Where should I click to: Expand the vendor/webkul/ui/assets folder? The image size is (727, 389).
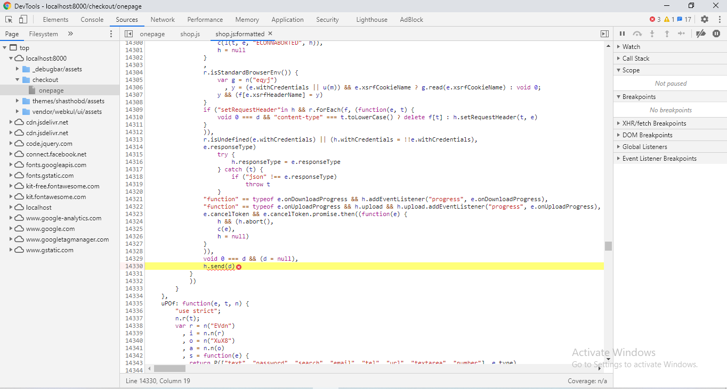(x=18, y=112)
